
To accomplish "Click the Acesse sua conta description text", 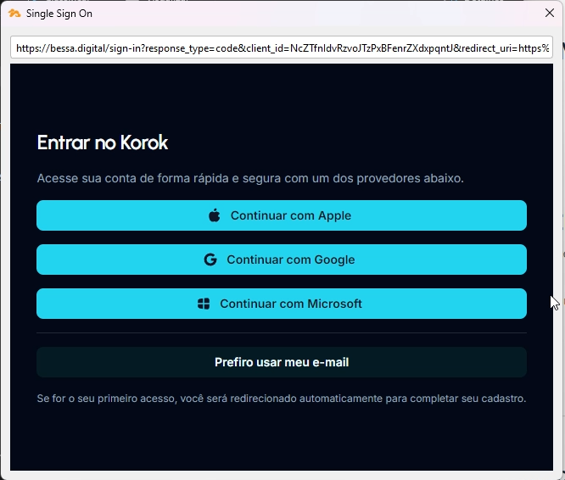I will [x=250, y=178].
